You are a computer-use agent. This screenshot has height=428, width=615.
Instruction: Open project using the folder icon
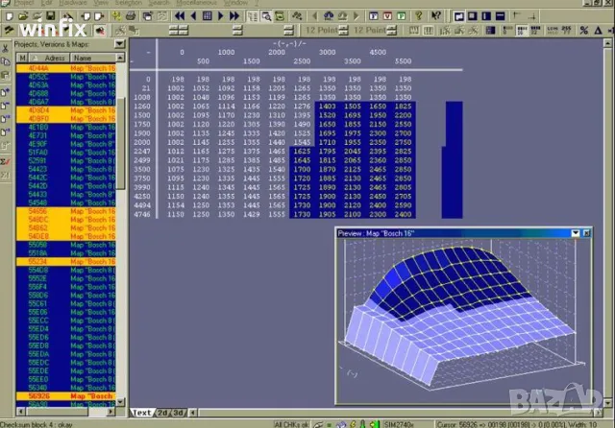click(23, 16)
